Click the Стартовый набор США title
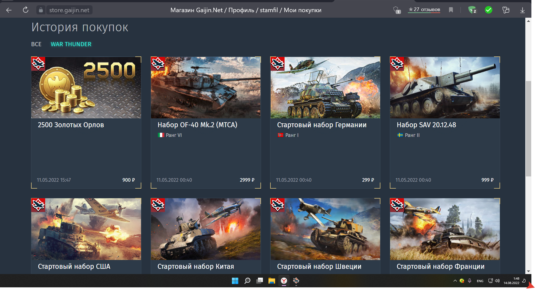Image resolution: width=535 pixels, height=289 pixels. [x=74, y=267]
